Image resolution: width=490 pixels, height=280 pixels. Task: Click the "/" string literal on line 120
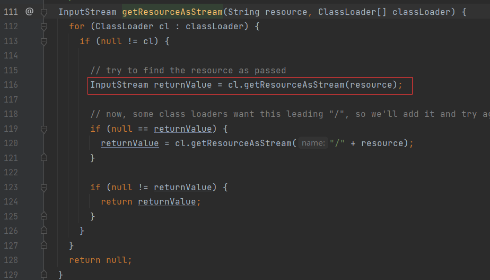(x=337, y=143)
